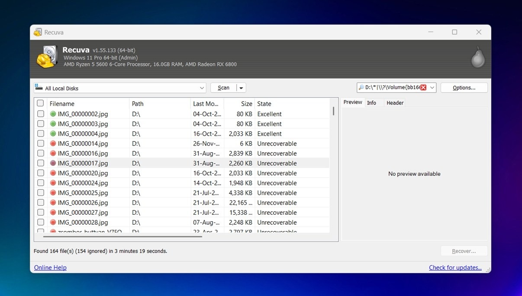Screen dimensions: 522x296
Task: Click red status dot of IMG_00000014.jpg
Action: tap(53, 143)
